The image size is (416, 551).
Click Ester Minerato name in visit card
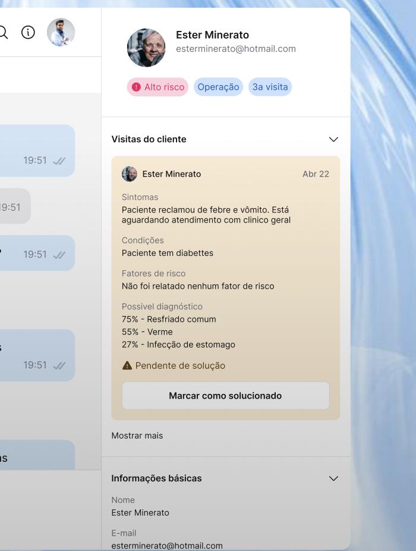(172, 174)
